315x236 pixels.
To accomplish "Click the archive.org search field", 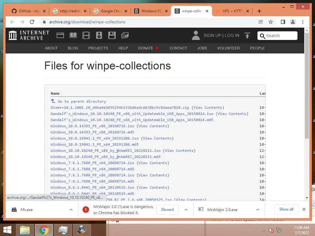I will click(x=277, y=36).
